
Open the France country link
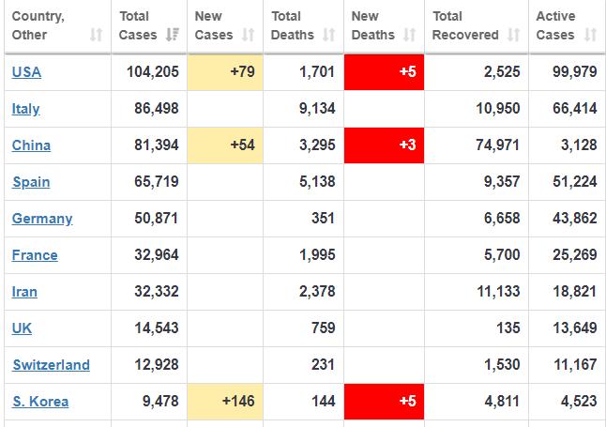(x=35, y=255)
